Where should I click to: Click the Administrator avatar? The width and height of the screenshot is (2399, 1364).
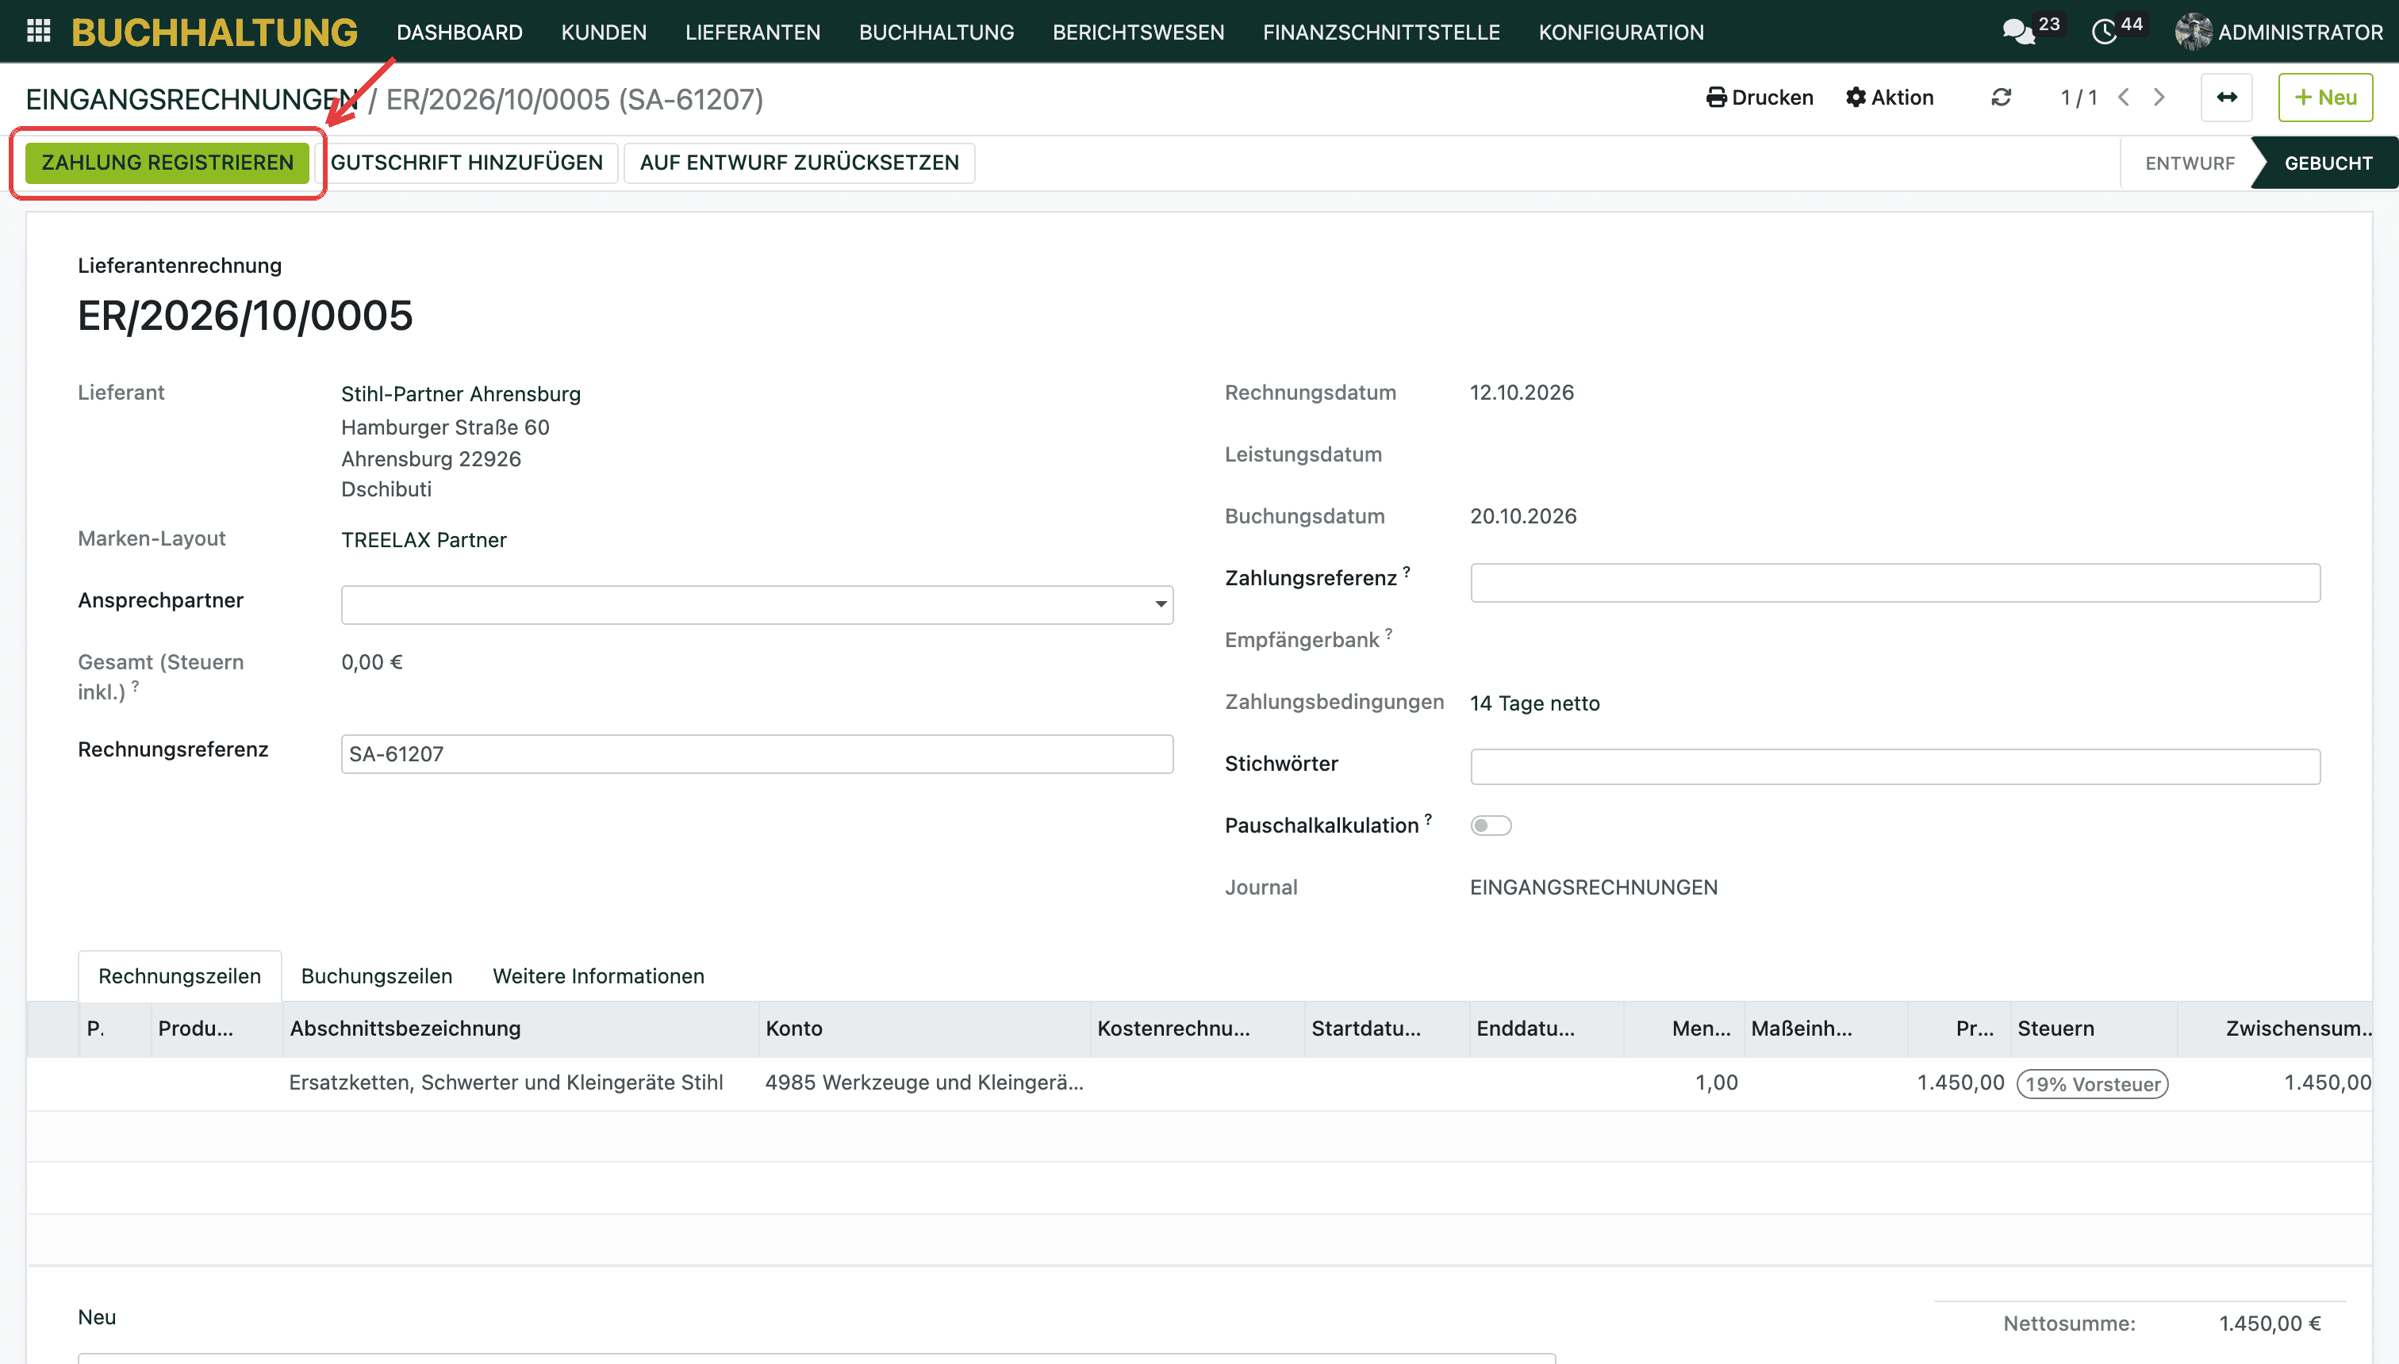2193,32
